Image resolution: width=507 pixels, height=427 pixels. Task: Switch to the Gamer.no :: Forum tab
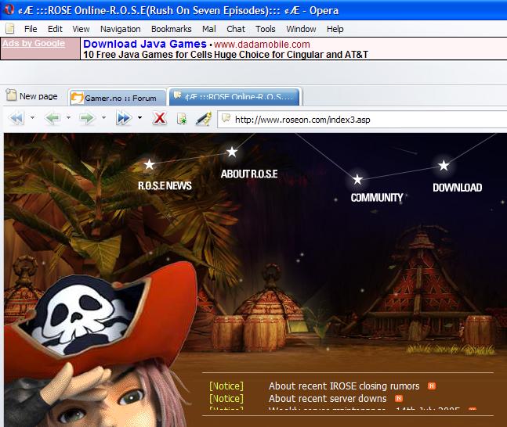(x=117, y=98)
